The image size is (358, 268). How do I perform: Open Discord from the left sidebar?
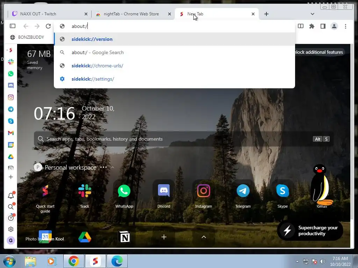11,85
